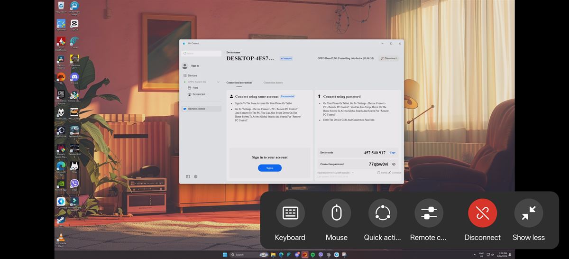The image size is (569, 259).
Task: Open the Keyboard control in overlay
Action: (x=290, y=213)
